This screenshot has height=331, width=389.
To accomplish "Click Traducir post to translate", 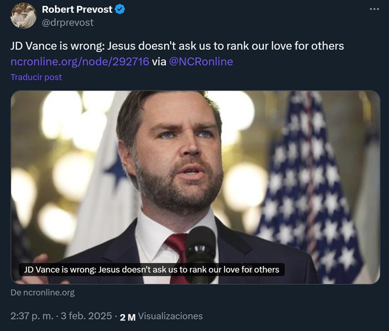I will (36, 77).
